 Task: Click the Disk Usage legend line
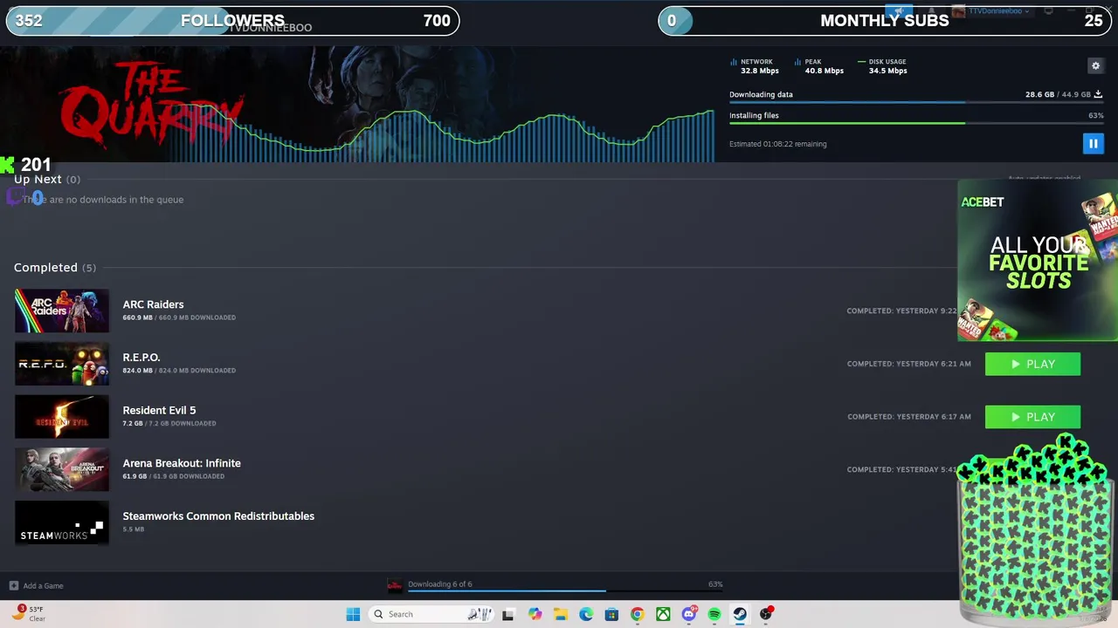[x=862, y=62]
